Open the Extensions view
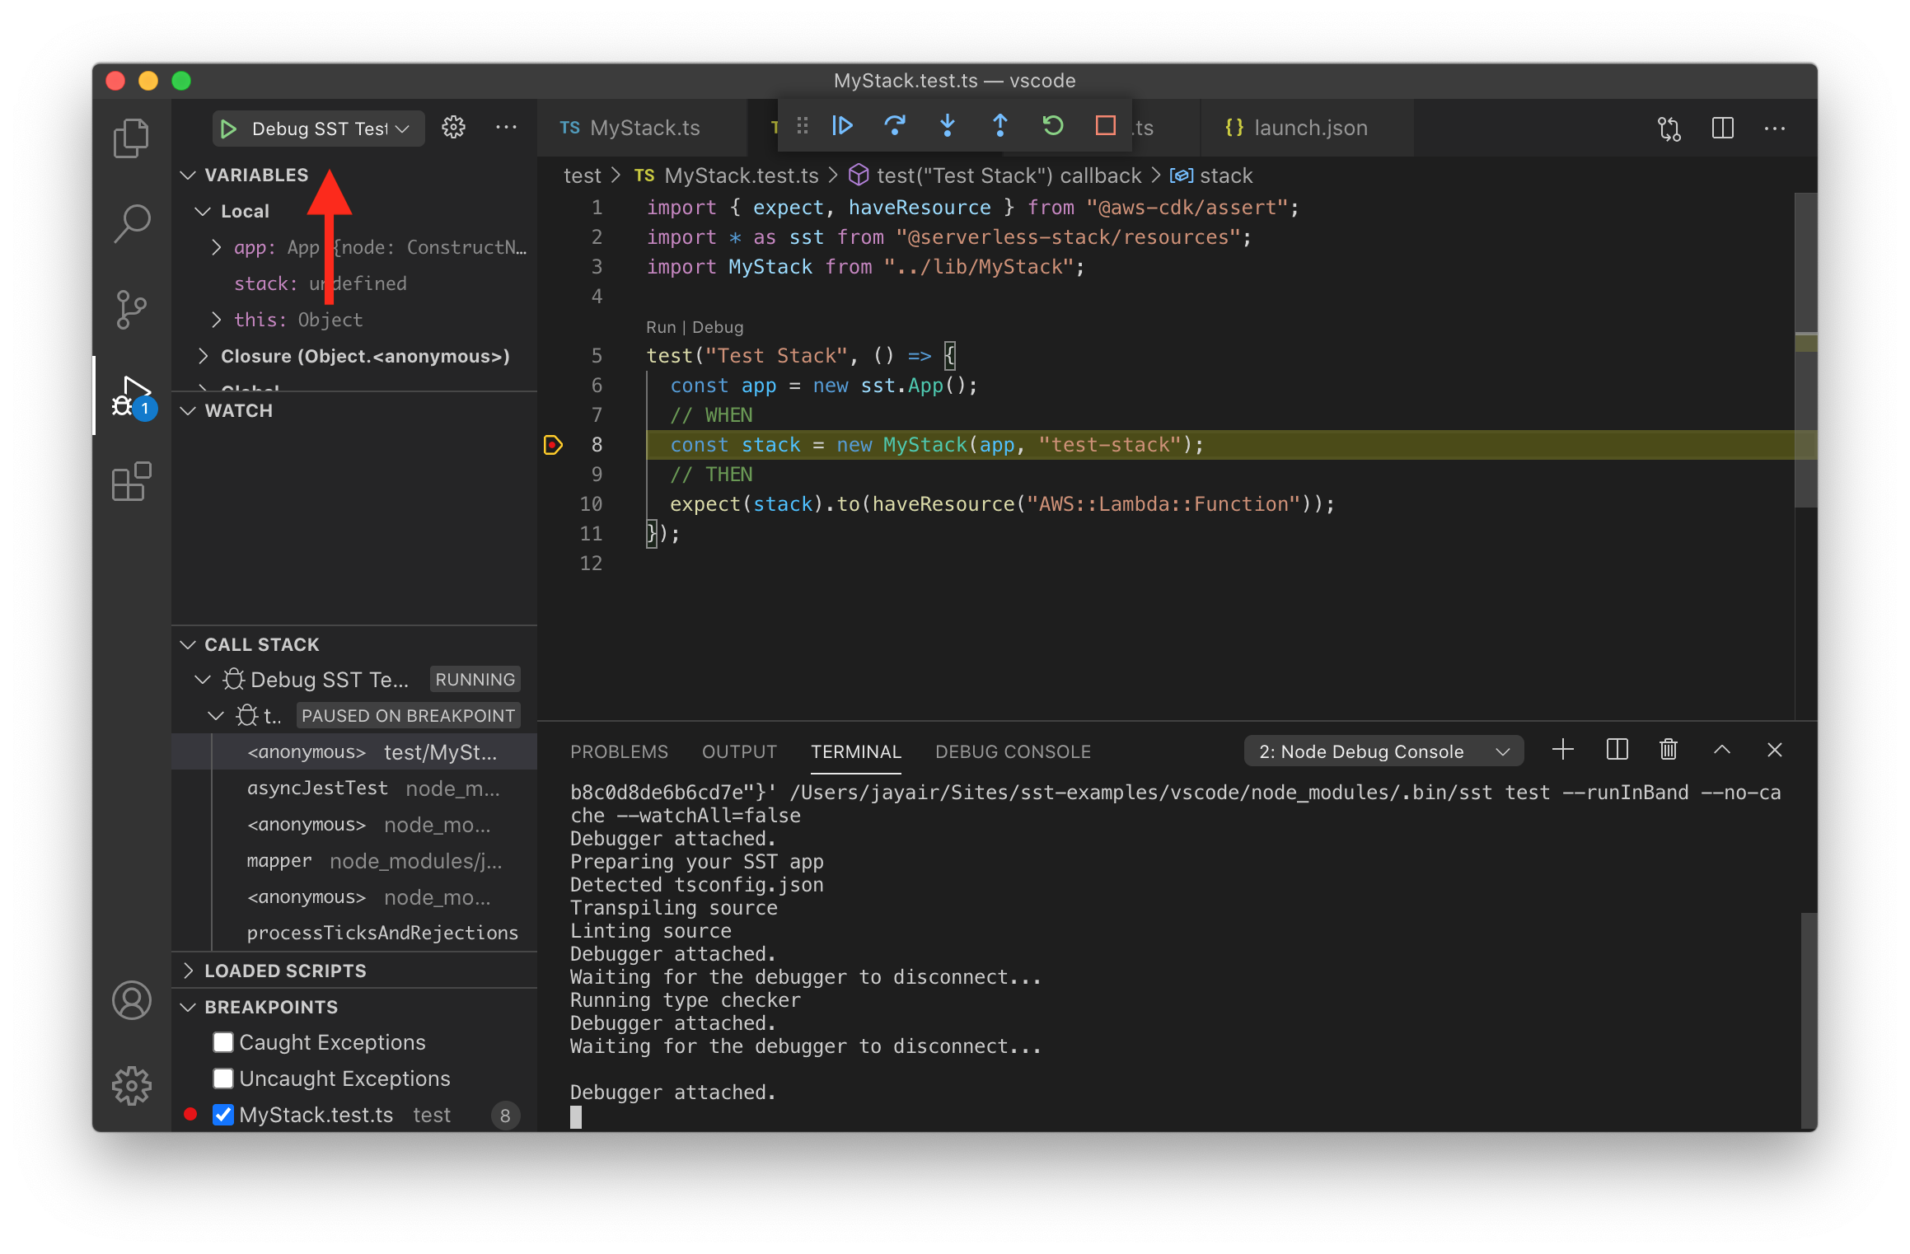The image size is (1910, 1254). click(131, 481)
